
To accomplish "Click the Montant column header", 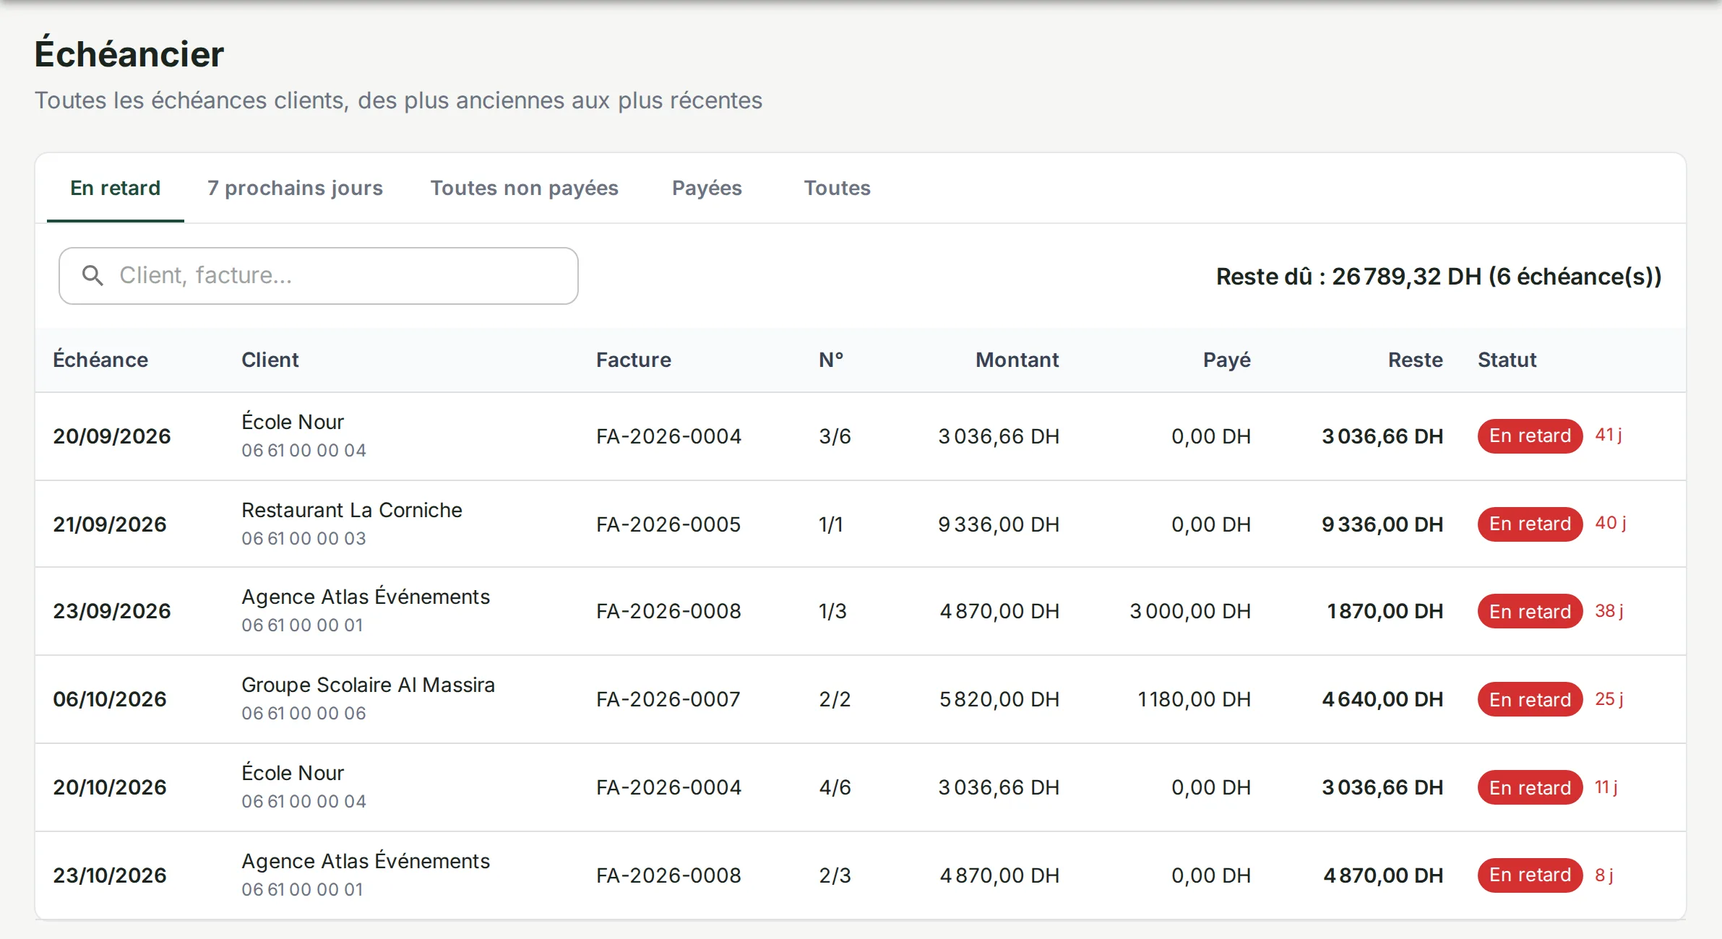I will point(1017,360).
